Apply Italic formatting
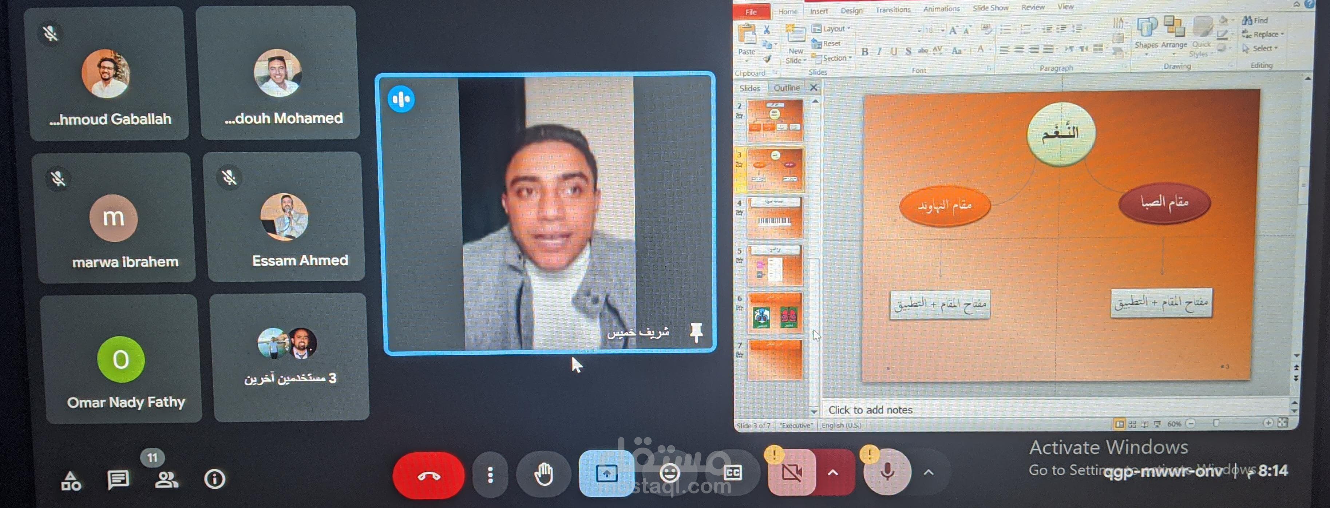The width and height of the screenshot is (1330, 508). [x=879, y=51]
